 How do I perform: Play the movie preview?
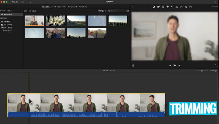(x=175, y=65)
